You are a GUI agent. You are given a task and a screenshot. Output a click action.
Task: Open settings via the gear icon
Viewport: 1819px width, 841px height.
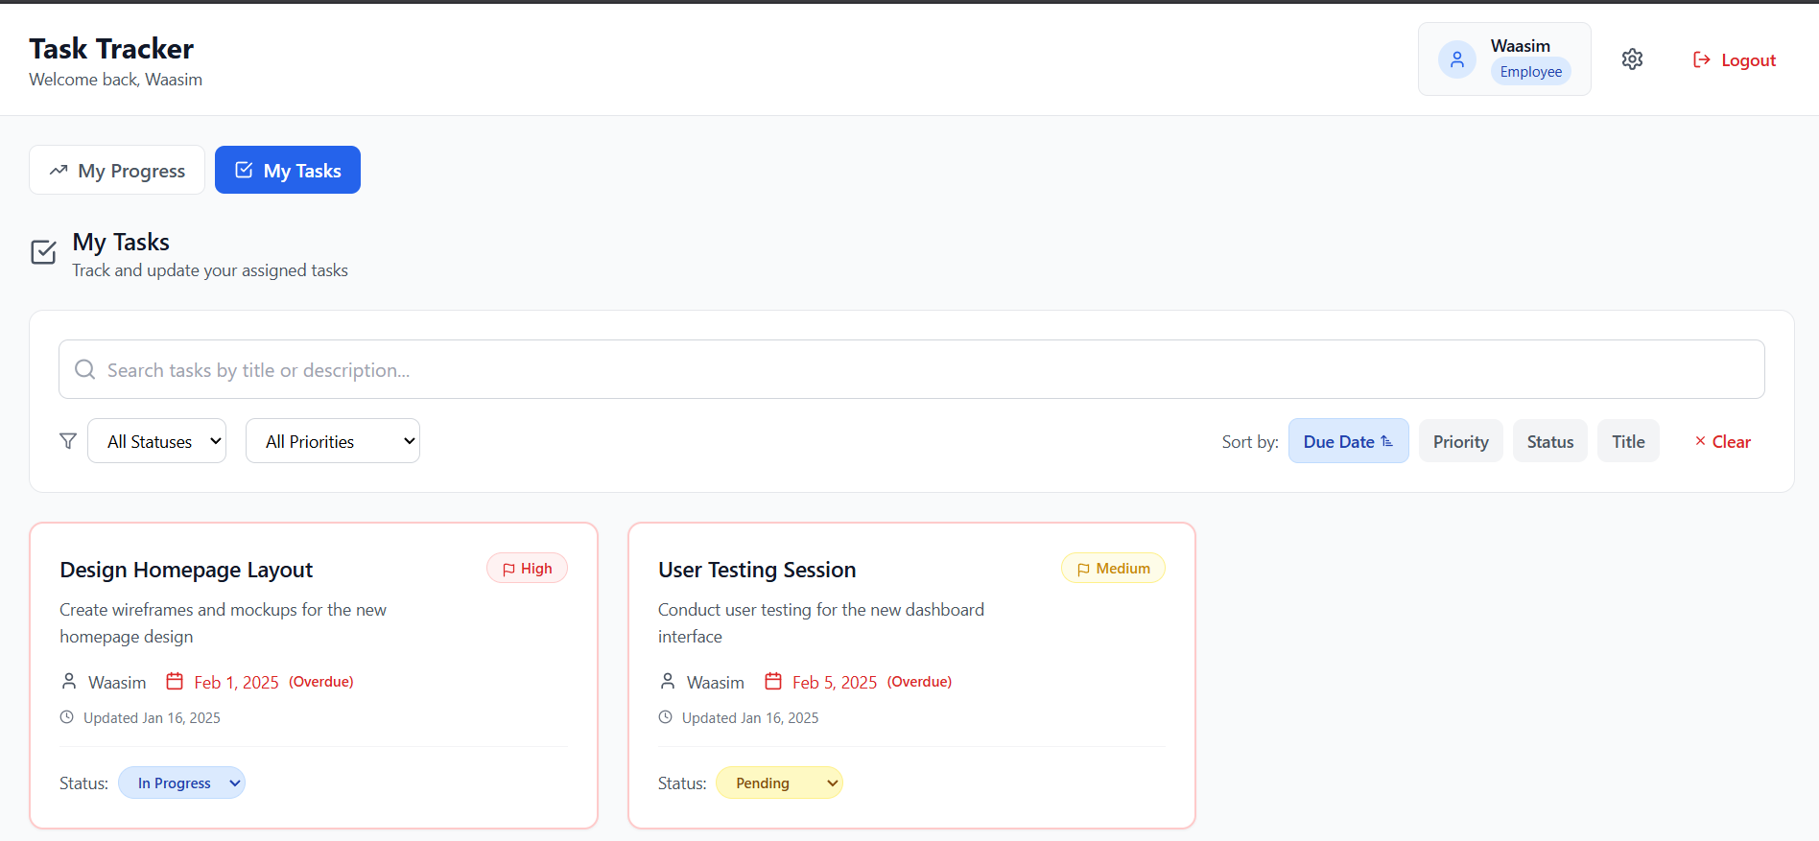[1632, 59]
